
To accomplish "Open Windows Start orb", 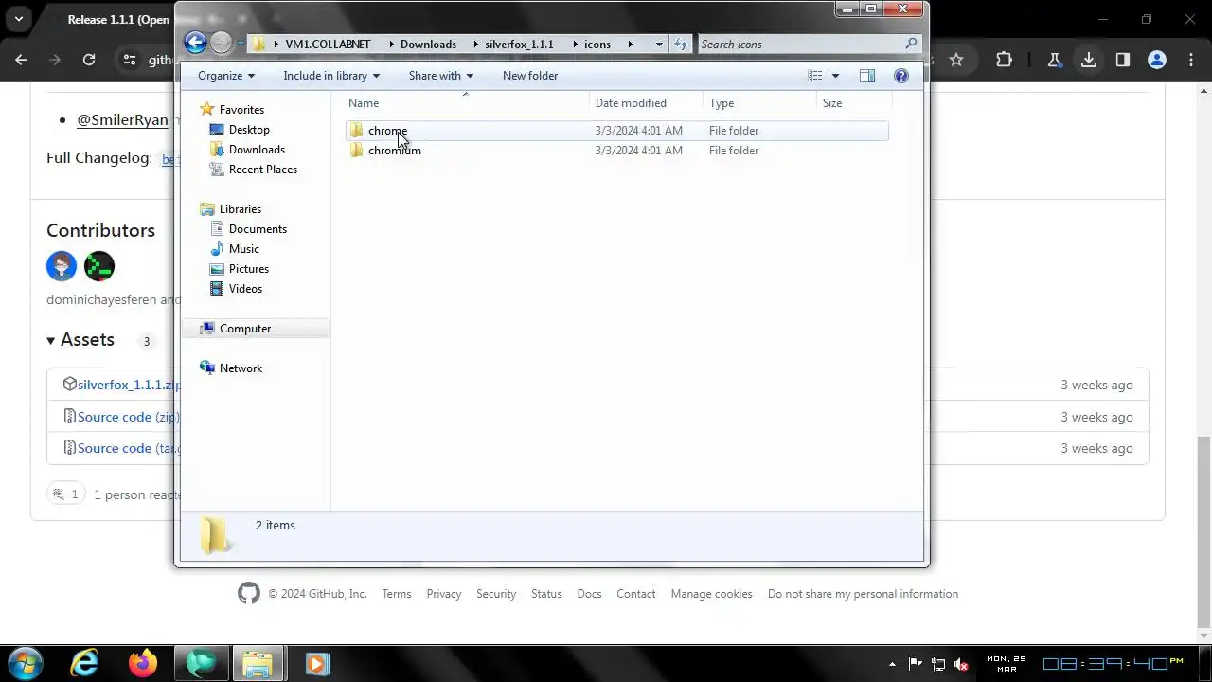I will tap(26, 663).
